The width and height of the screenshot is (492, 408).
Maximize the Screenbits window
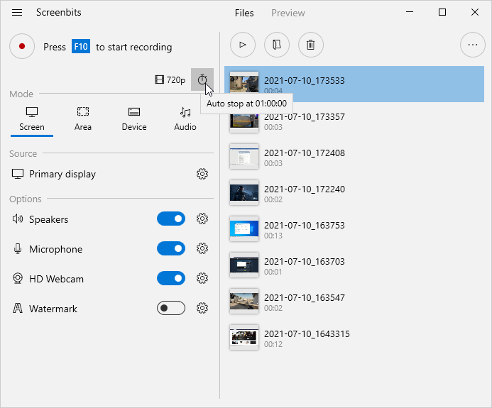[442, 12]
